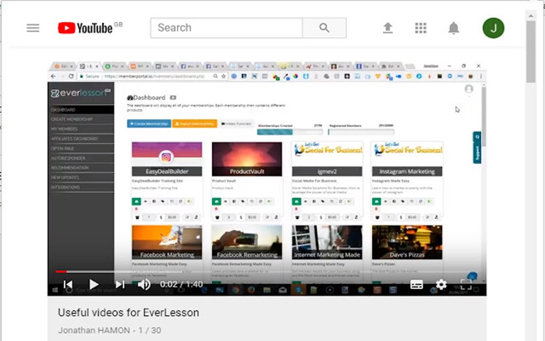Open your account menu via the J avatar
545x341 pixels.
point(493,28)
